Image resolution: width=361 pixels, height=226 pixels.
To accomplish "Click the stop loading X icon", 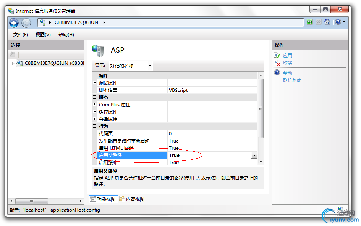I will (319, 22).
